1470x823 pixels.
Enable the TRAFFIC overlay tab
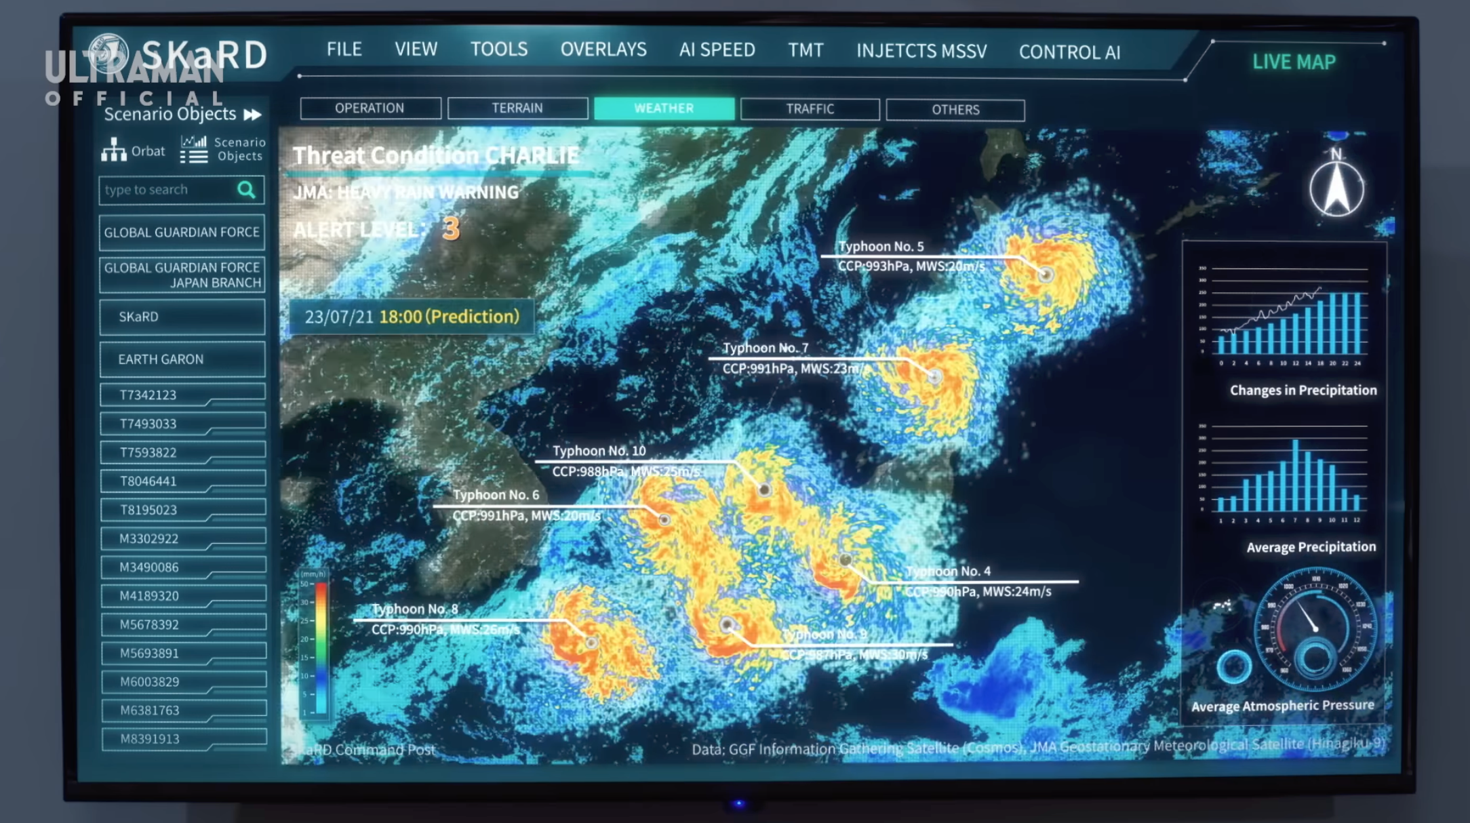coord(810,109)
